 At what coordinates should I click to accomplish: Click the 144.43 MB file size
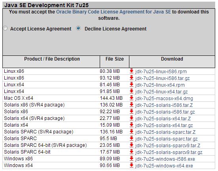coord(111,98)
